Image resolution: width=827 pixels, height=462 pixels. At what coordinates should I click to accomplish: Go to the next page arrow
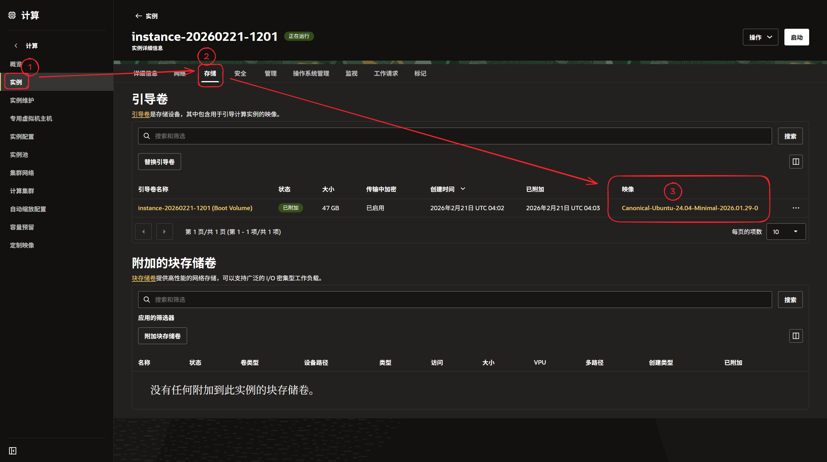[x=164, y=232]
